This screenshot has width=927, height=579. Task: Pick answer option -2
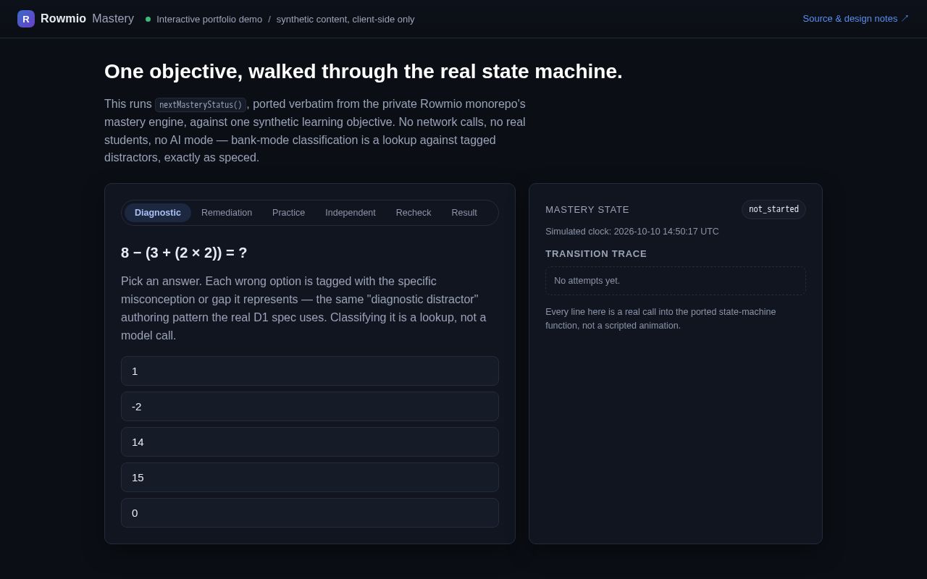(x=310, y=407)
